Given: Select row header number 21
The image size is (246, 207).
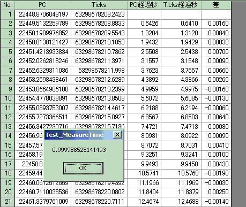Looking at the screenshot, I should click(8, 202).
